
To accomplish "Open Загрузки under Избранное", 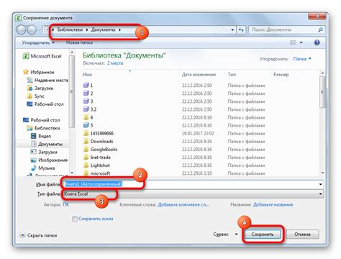I will pyautogui.click(x=40, y=88).
